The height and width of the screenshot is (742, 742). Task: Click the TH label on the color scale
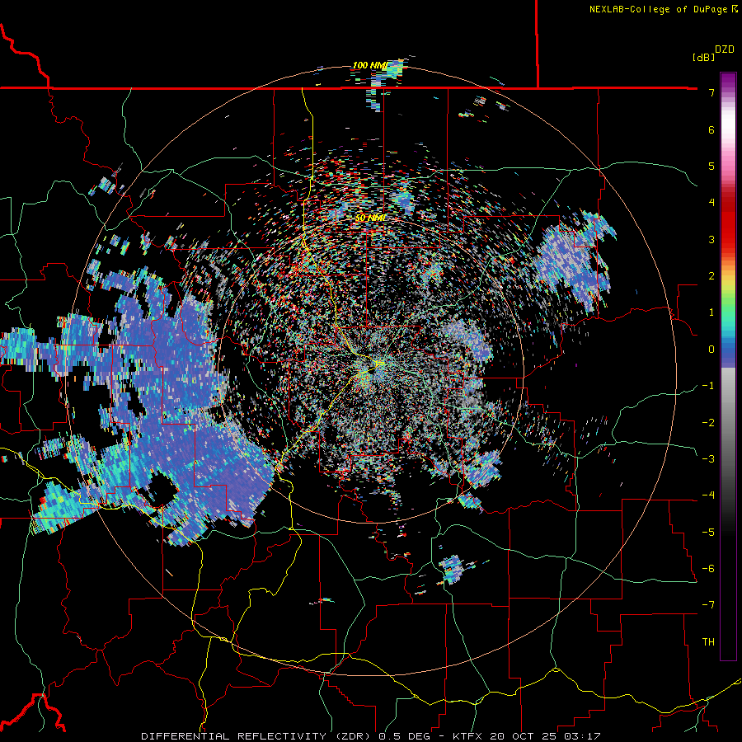tap(708, 642)
